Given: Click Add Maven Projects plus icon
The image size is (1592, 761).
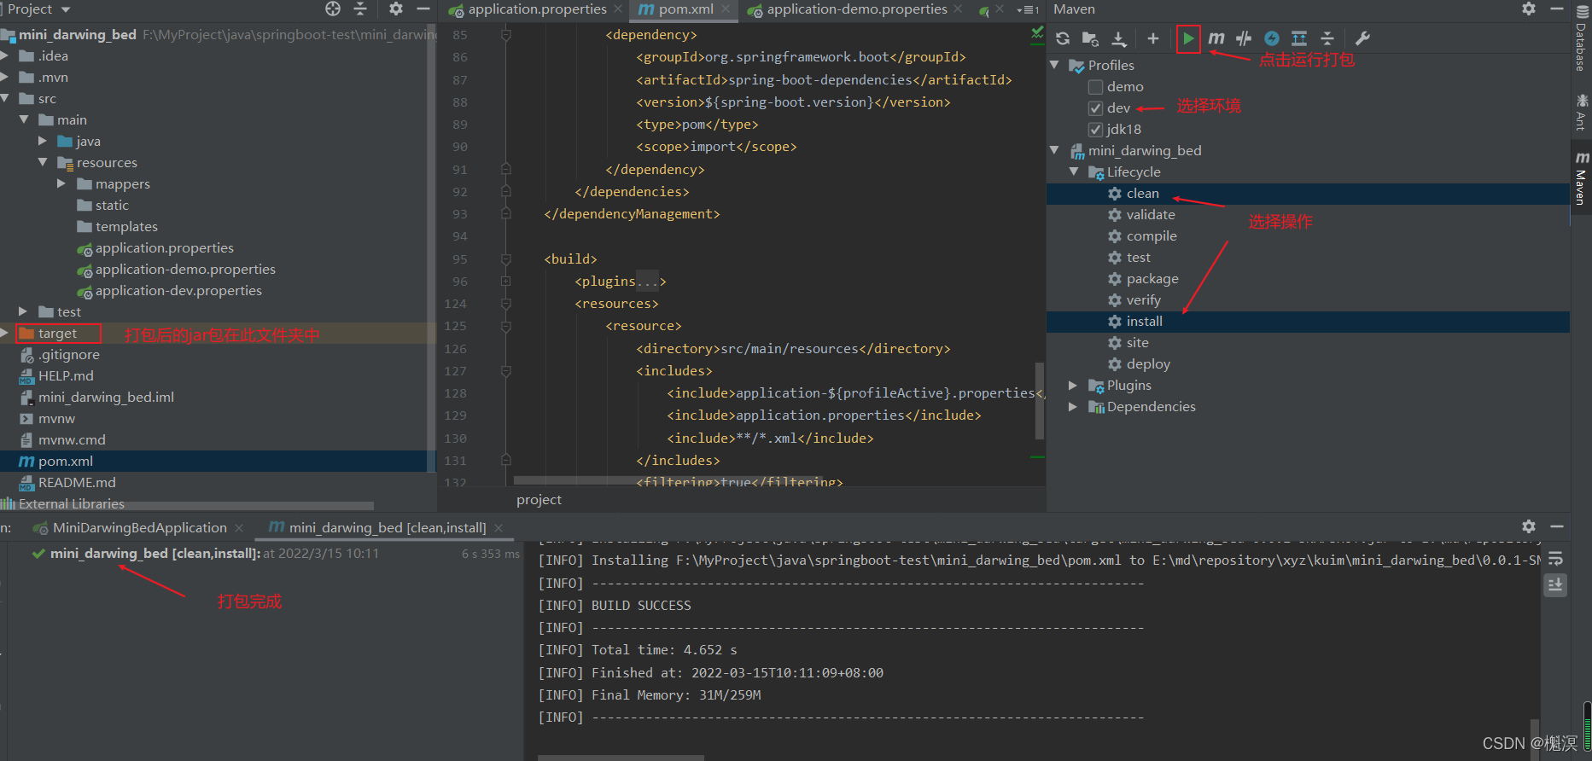Looking at the screenshot, I should click(x=1153, y=38).
